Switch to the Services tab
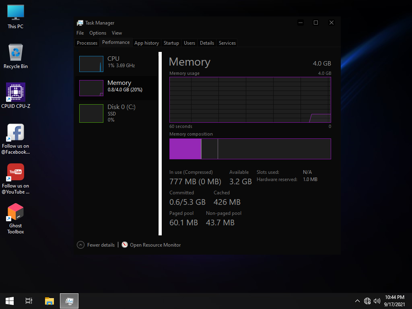 227,43
